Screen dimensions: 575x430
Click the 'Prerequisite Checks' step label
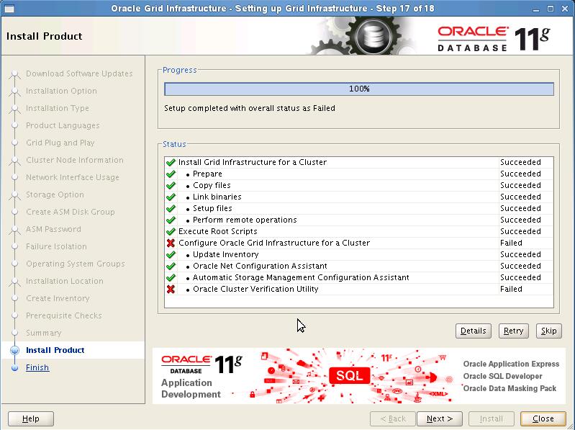[64, 316]
